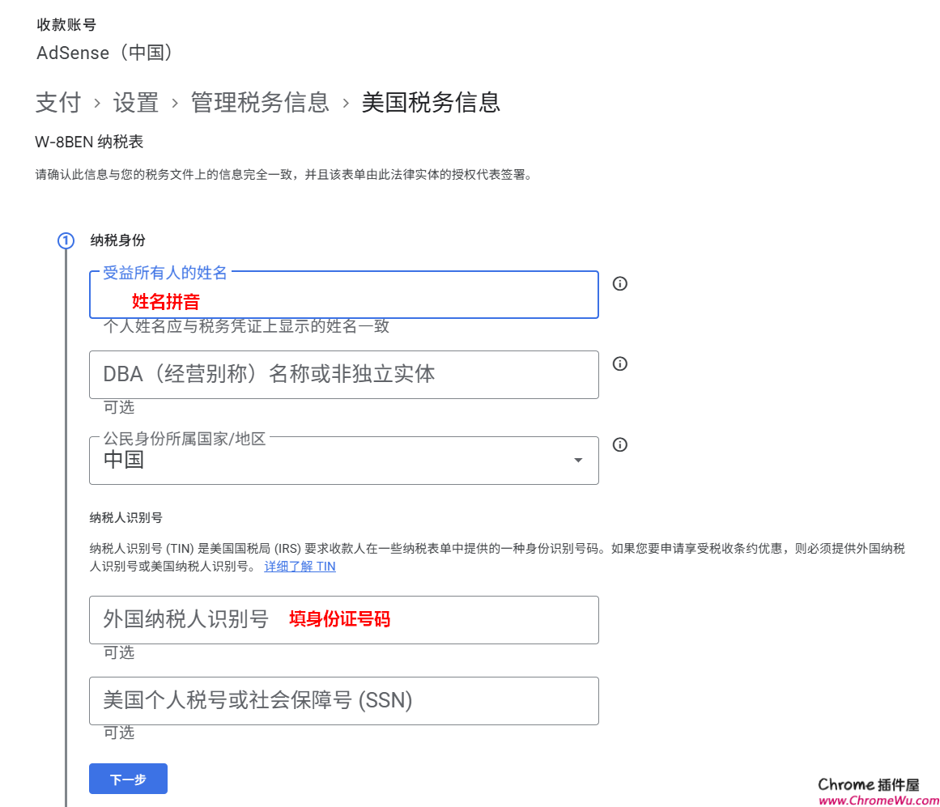Click the step 1 纳税身份 circle indicator

[66, 240]
